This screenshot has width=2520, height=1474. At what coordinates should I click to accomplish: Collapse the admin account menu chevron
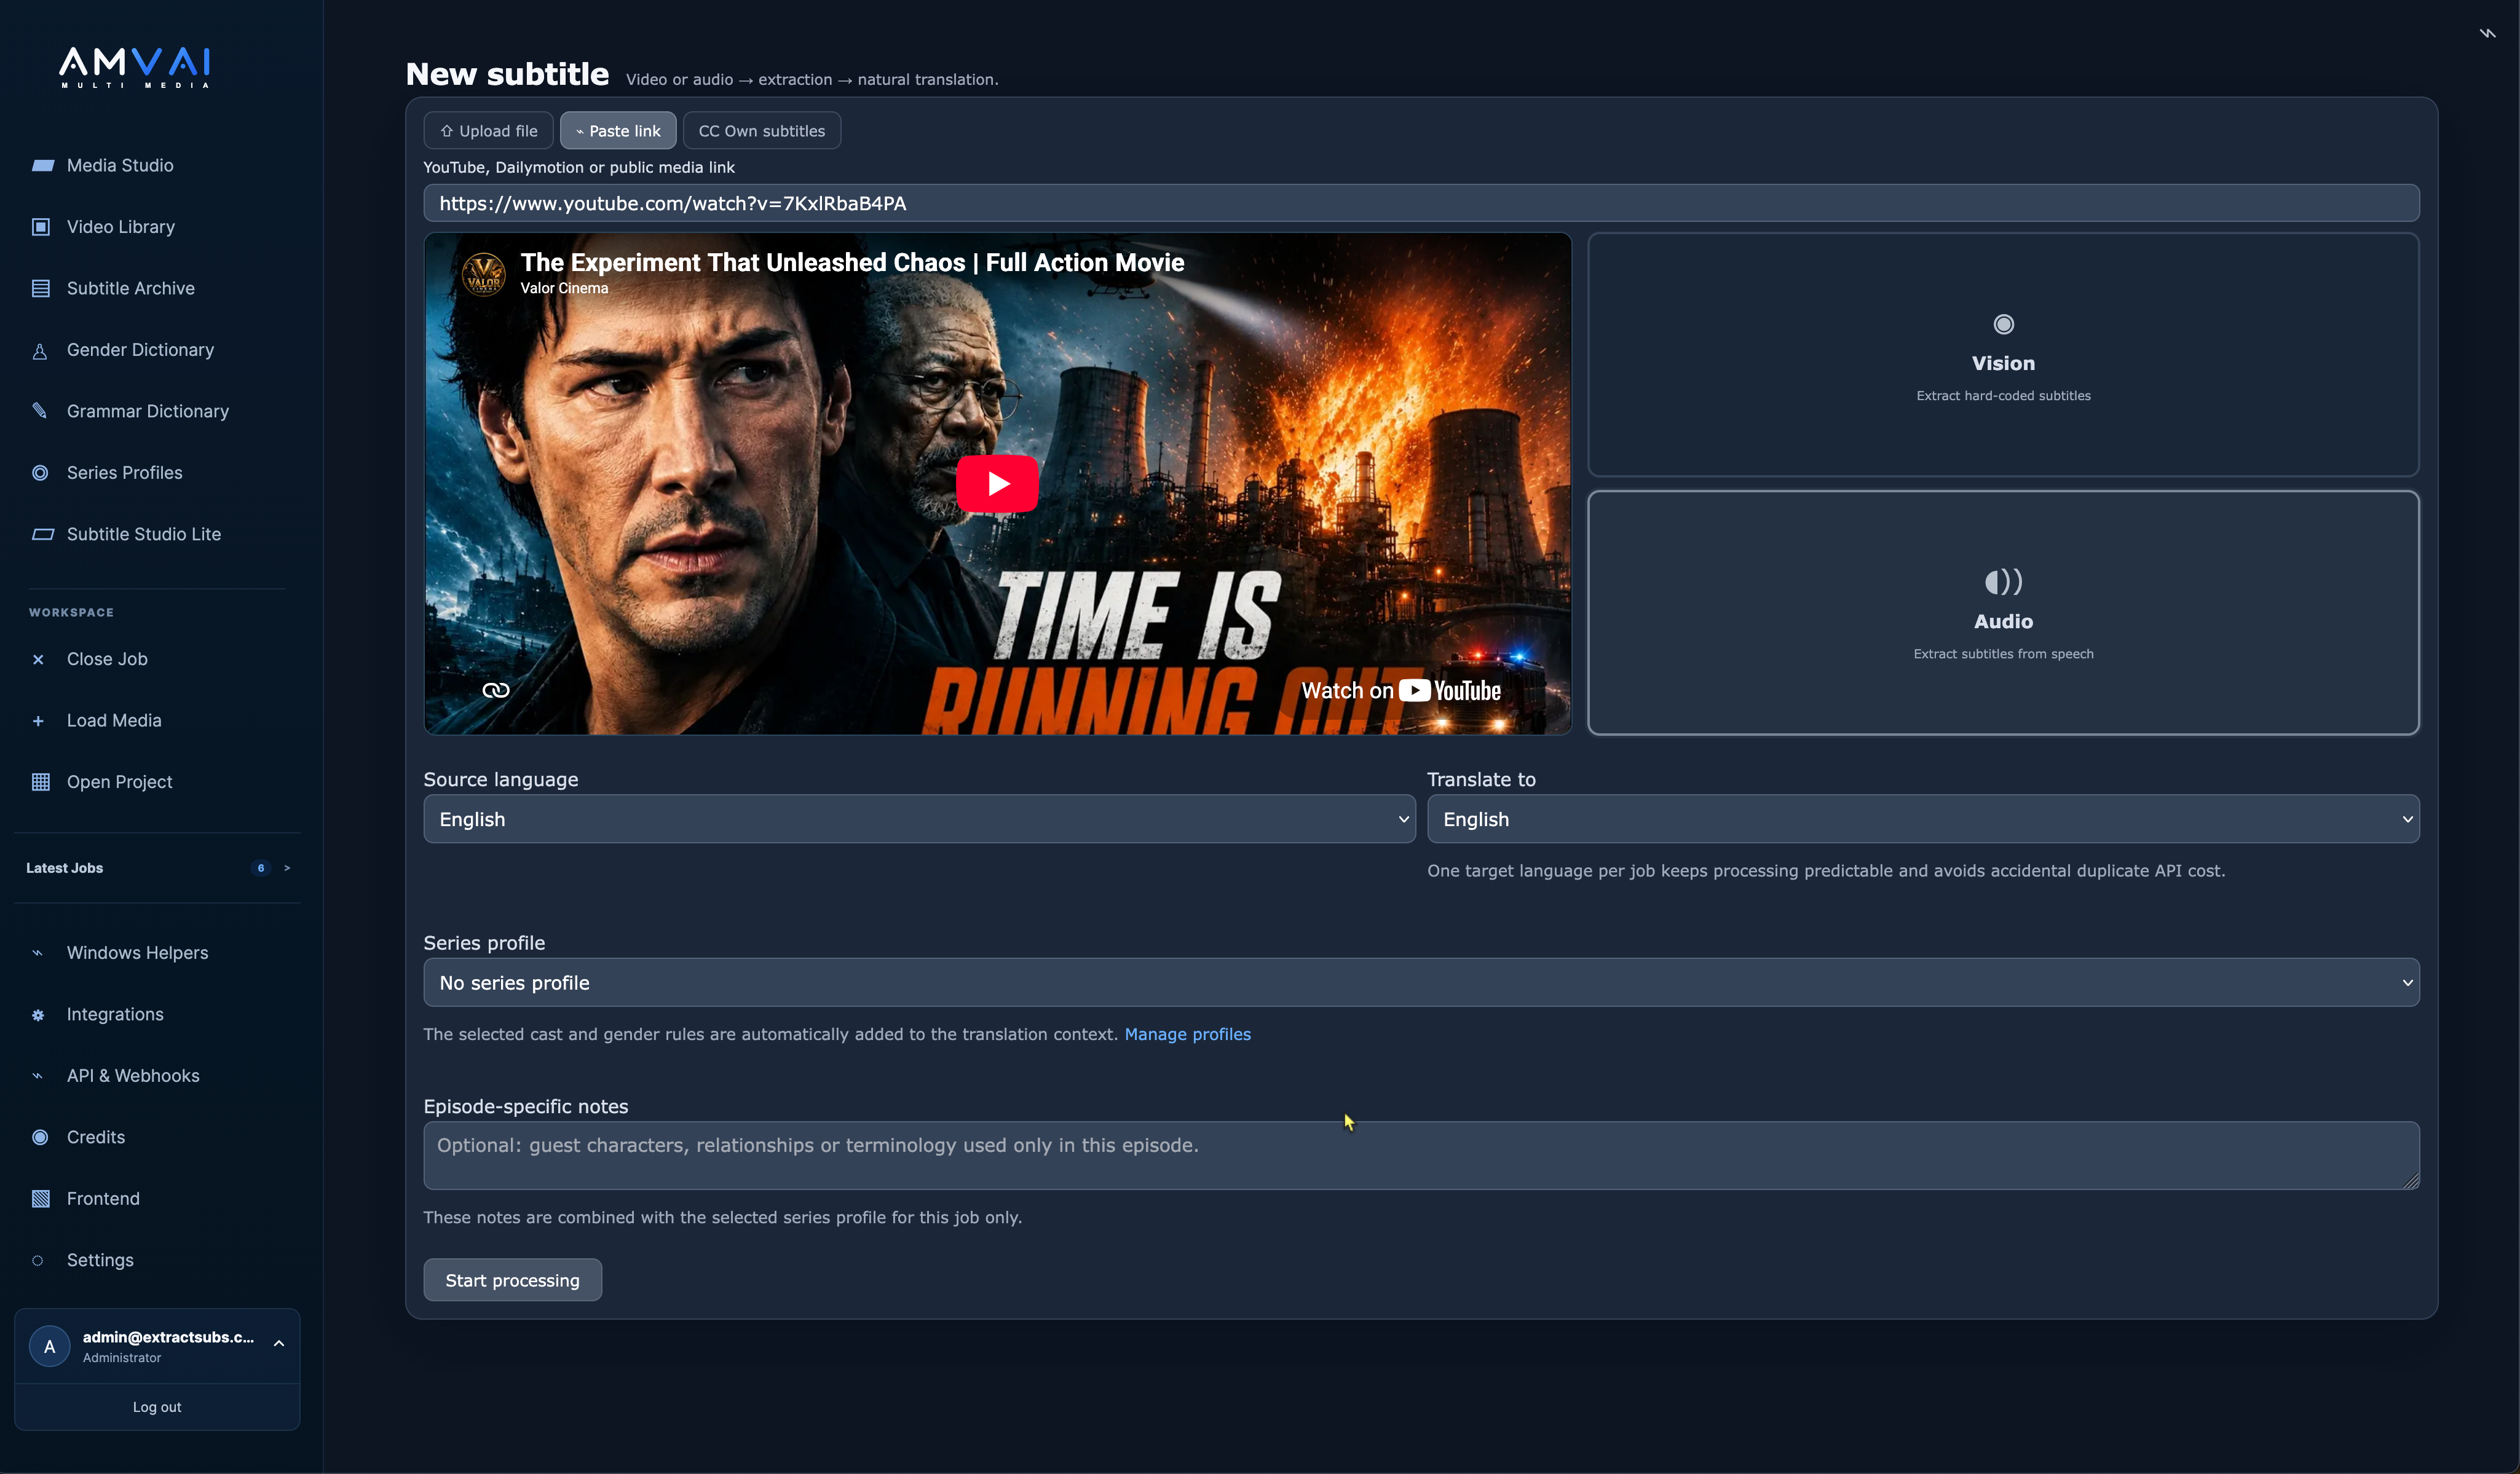click(x=279, y=1344)
